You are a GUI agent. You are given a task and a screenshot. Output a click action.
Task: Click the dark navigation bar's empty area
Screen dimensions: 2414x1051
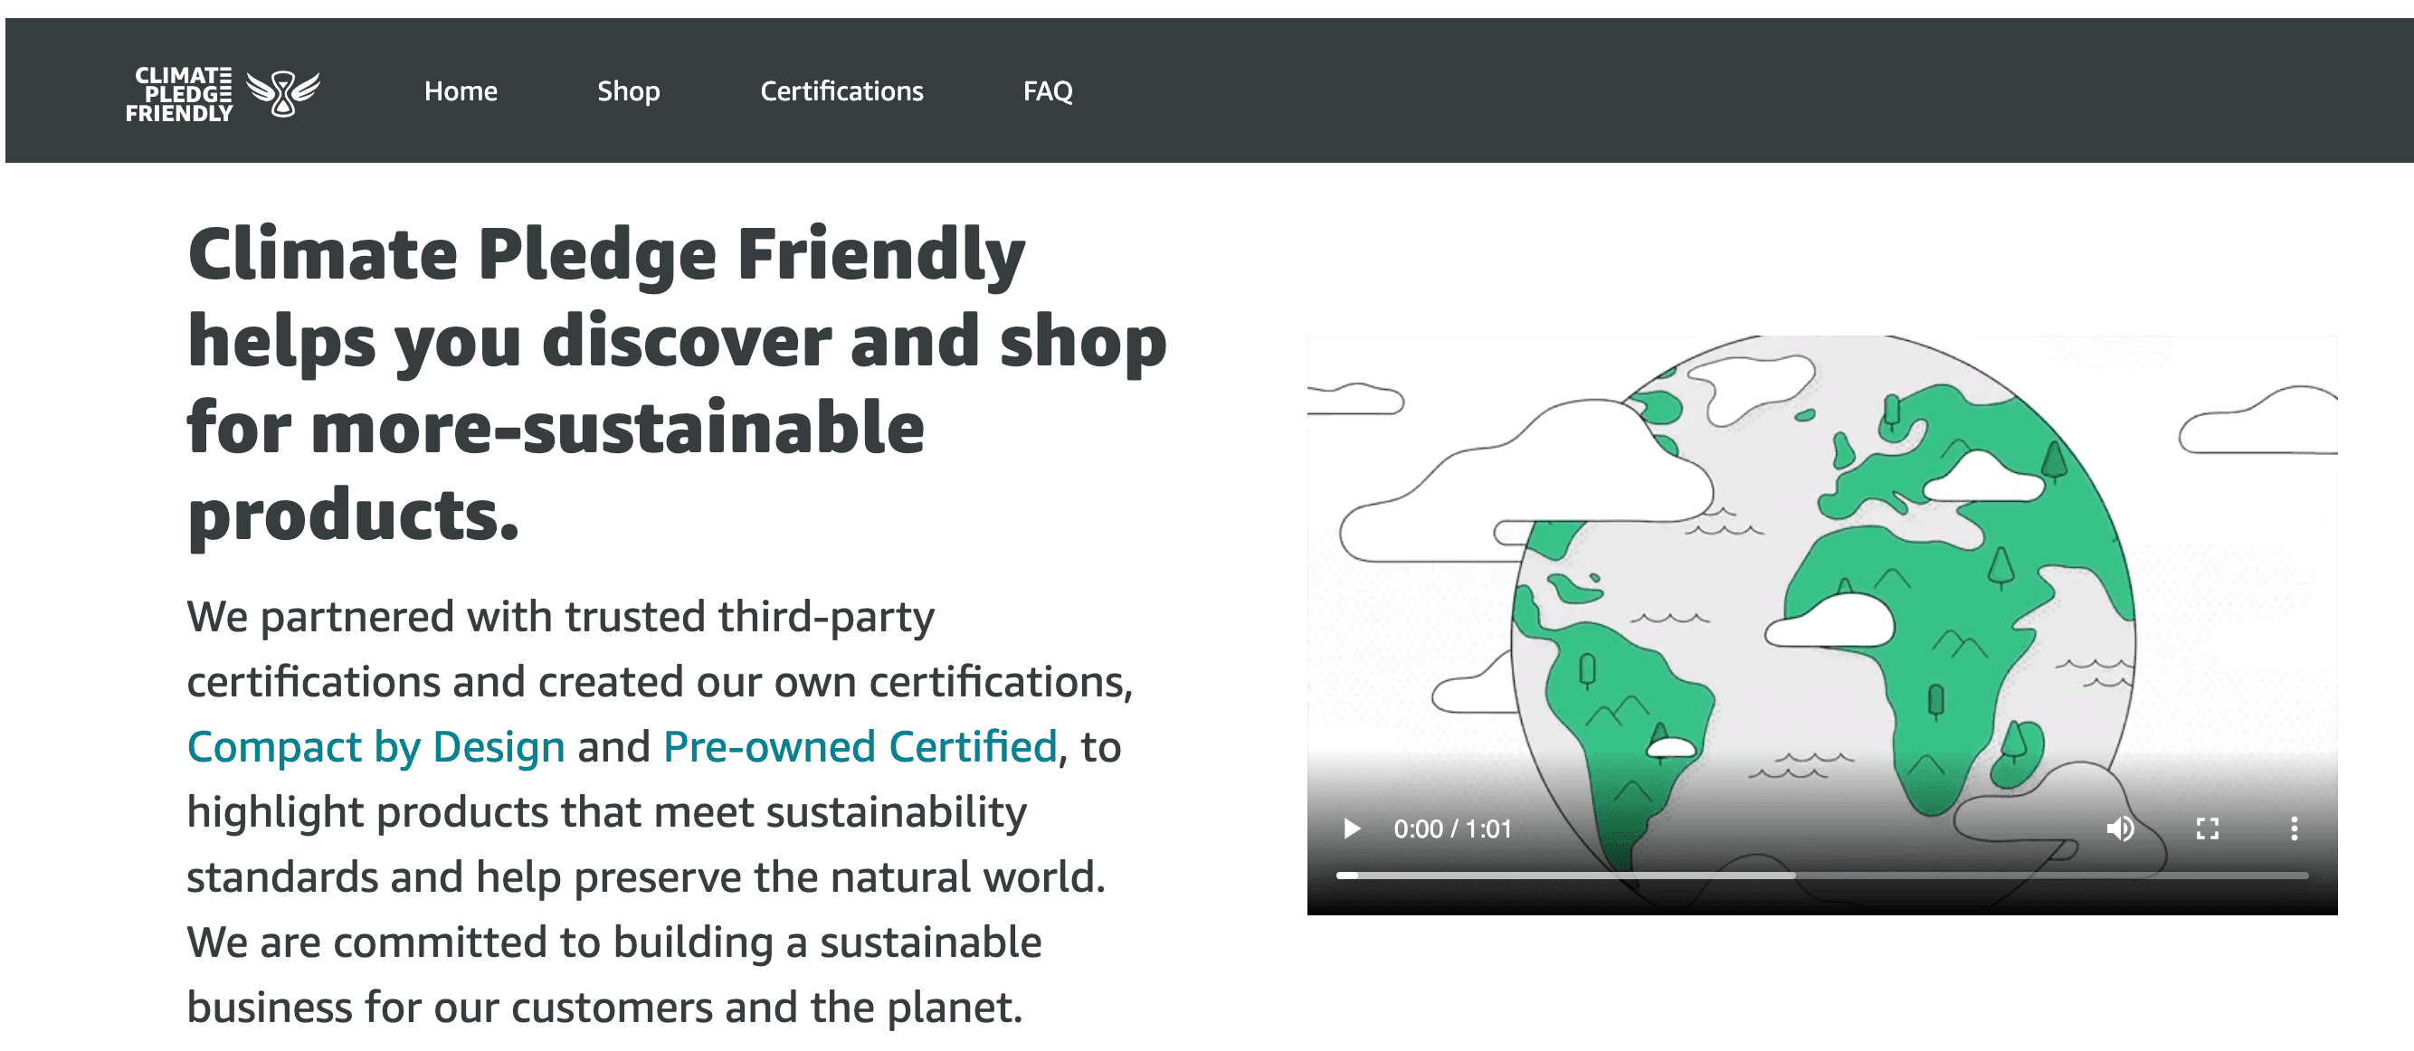[1687, 90]
